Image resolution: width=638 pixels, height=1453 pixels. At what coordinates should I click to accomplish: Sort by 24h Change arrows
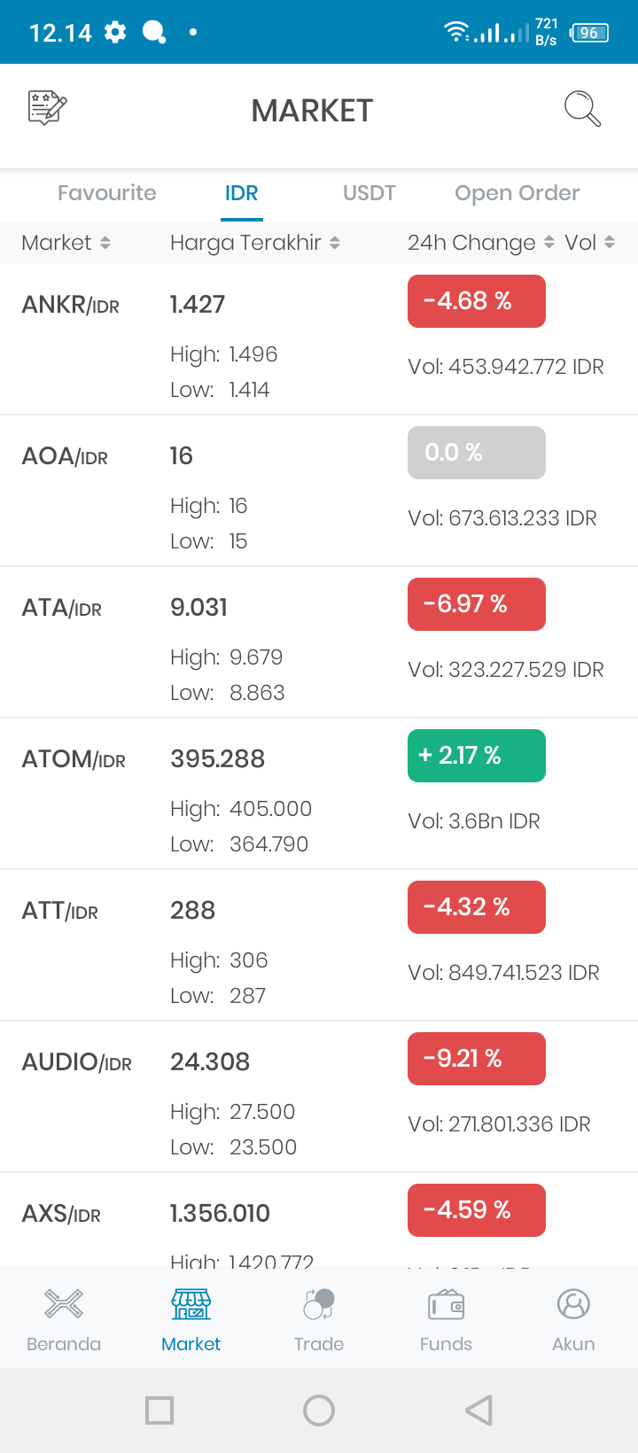tap(549, 243)
